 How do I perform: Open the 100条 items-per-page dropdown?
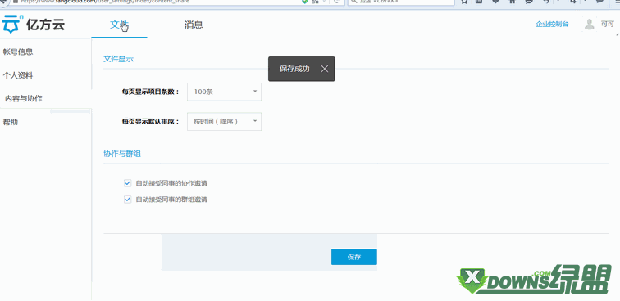[x=224, y=92]
